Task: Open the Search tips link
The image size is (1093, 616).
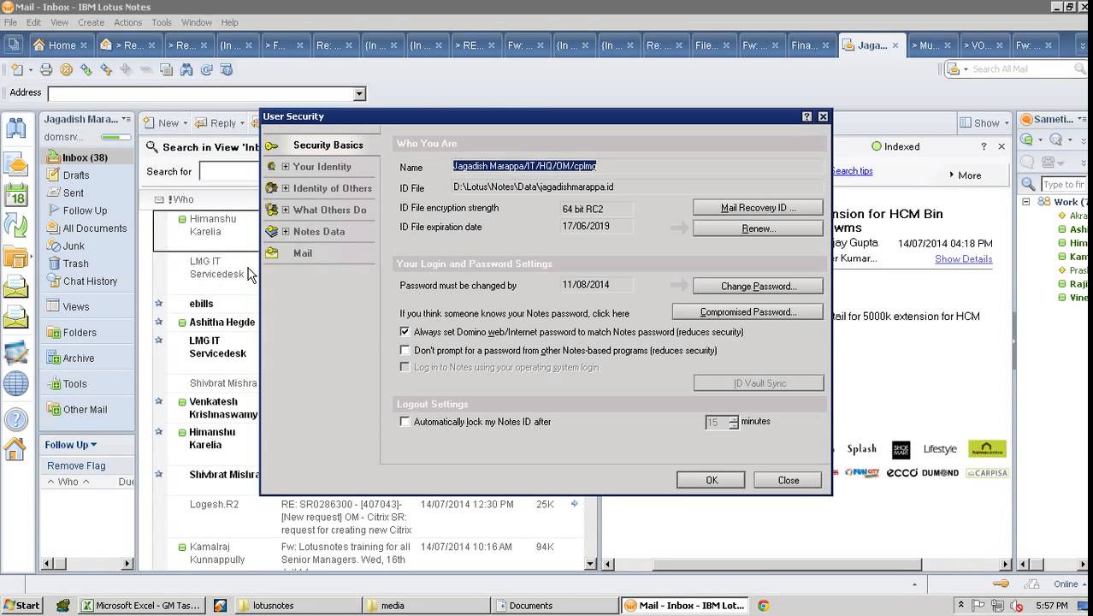Action: [852, 171]
